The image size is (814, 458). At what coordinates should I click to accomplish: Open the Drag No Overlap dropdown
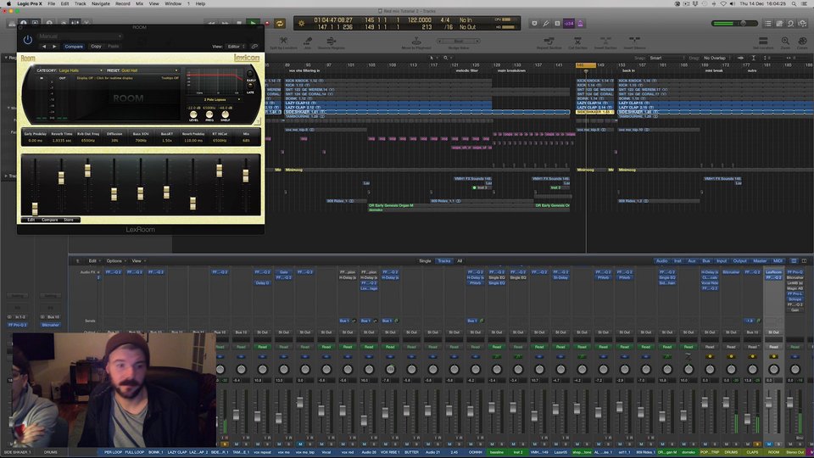tap(717, 59)
